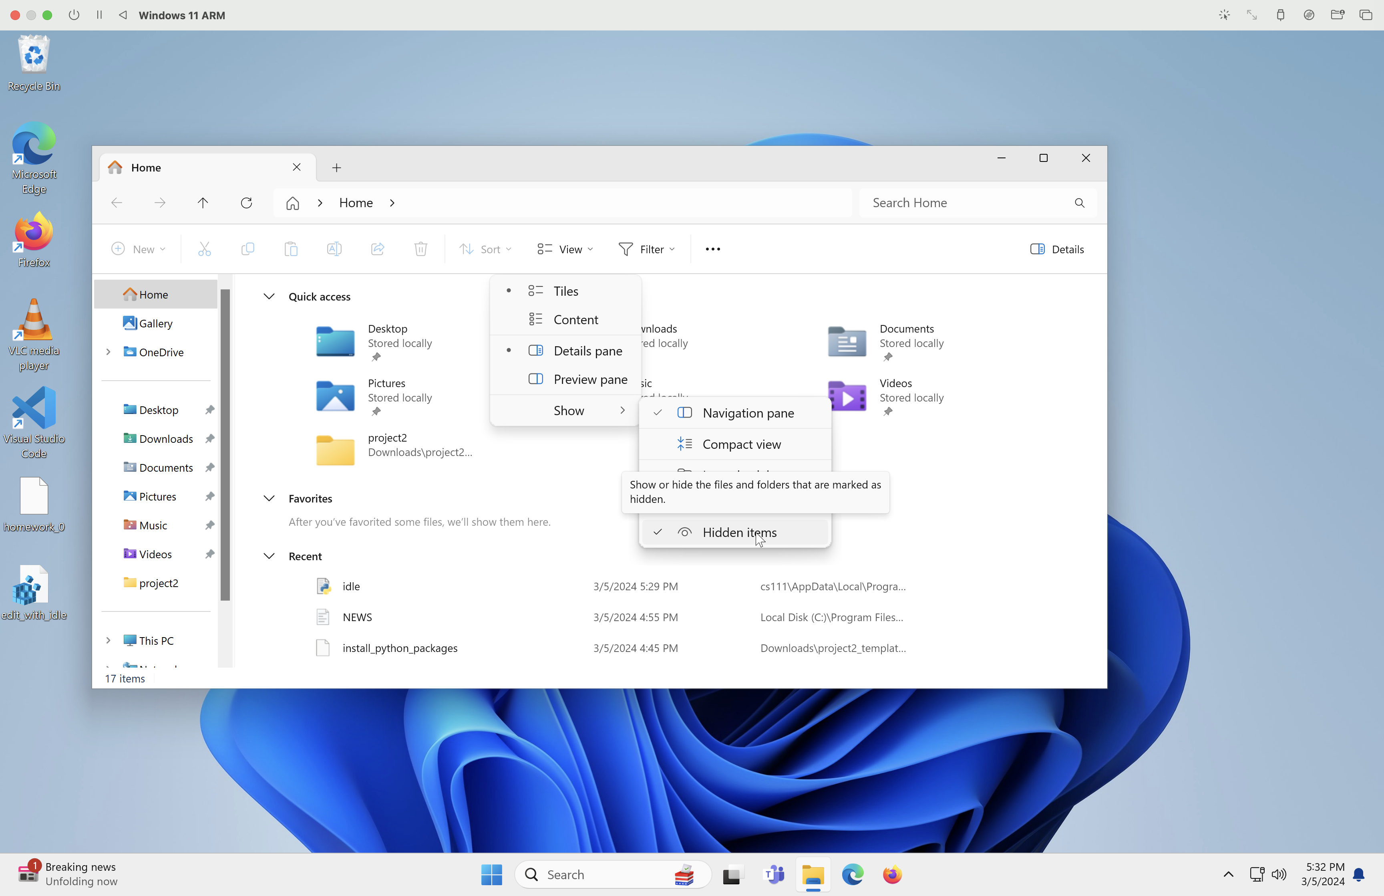This screenshot has width=1384, height=896.
Task: Toggle the Details pane button in toolbar
Action: click(x=1057, y=249)
